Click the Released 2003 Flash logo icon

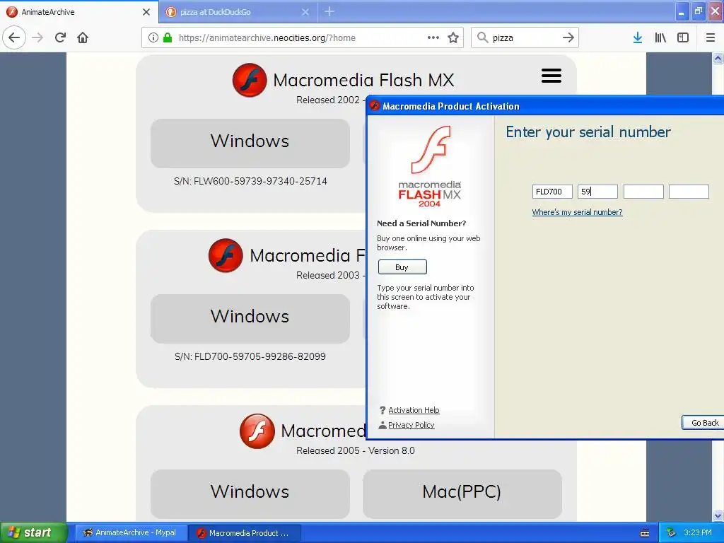[226, 255]
